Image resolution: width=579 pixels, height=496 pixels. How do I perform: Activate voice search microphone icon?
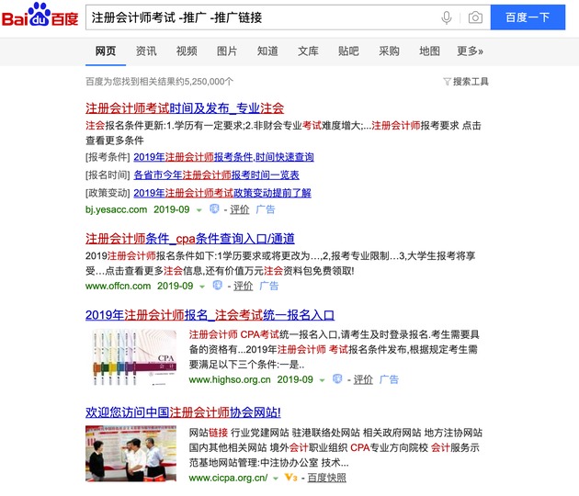[x=447, y=17]
